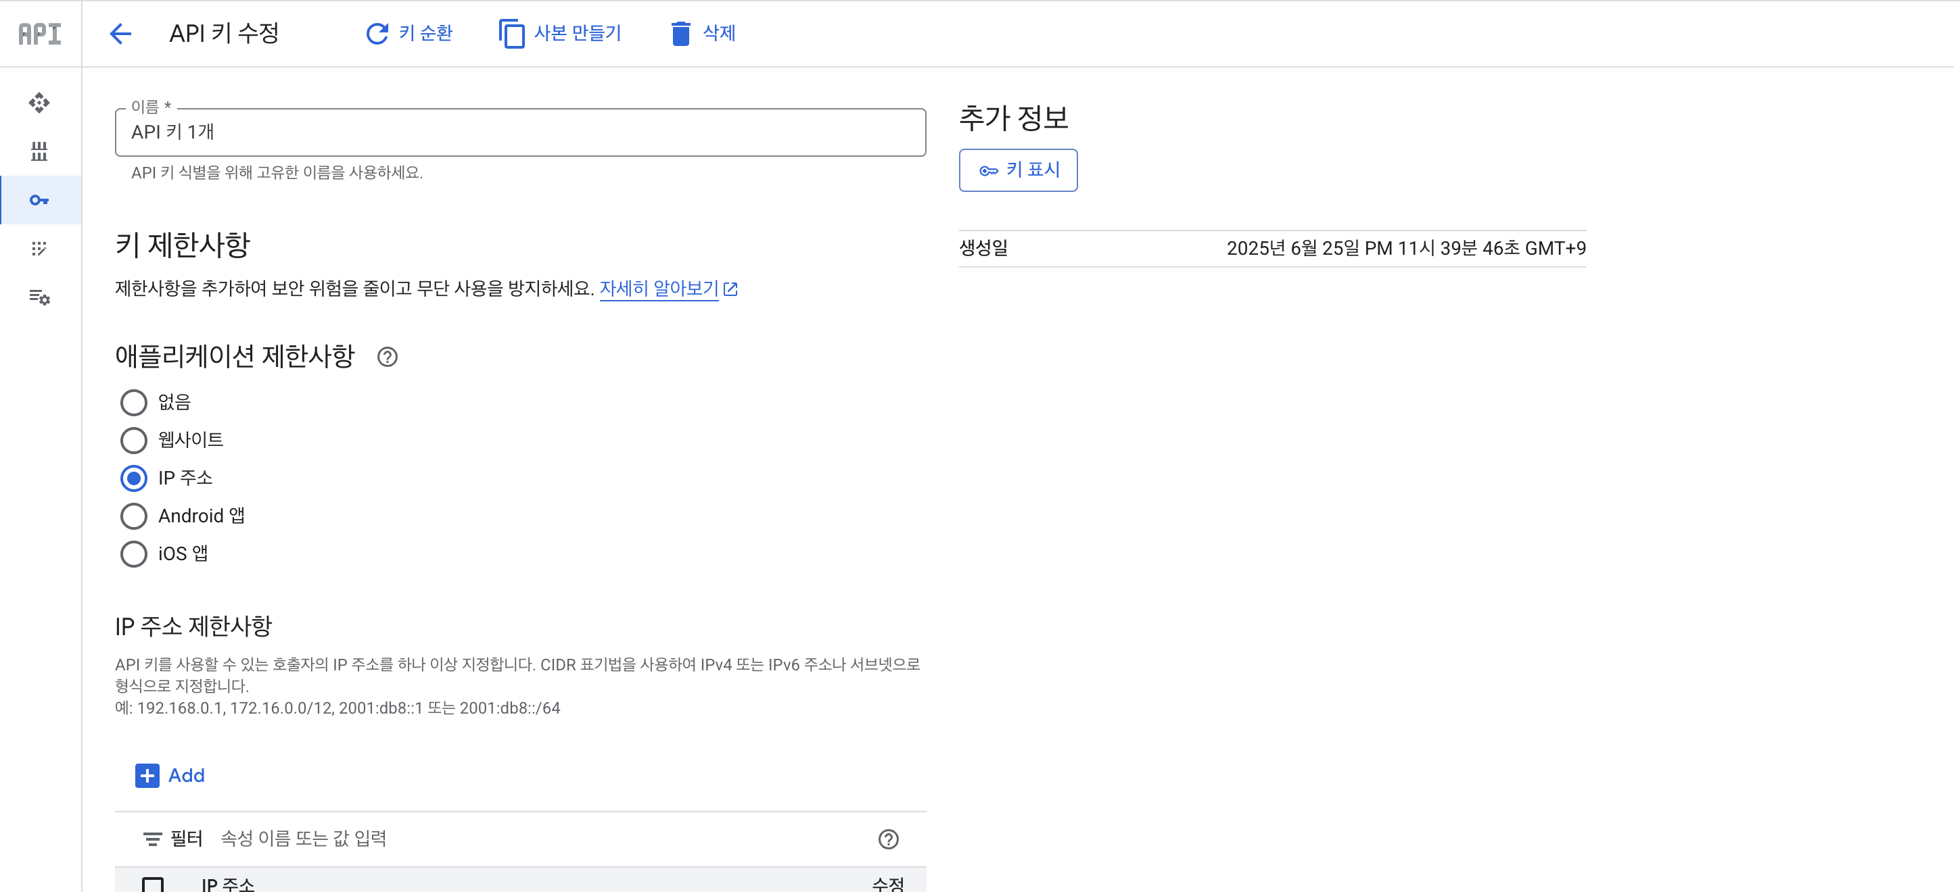This screenshot has width=1960, height=892.
Task: Click the 추가 정보 heading
Action: (1013, 118)
